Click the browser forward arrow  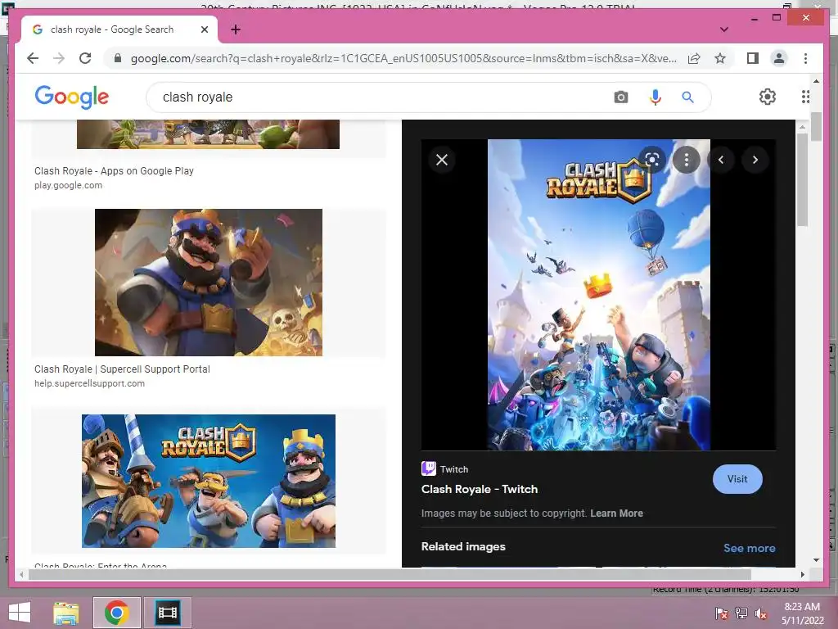click(59, 58)
